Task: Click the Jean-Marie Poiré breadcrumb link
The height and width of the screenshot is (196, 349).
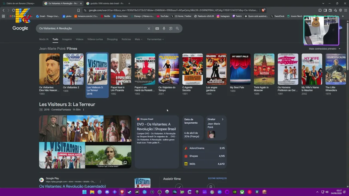Action: coord(52,48)
